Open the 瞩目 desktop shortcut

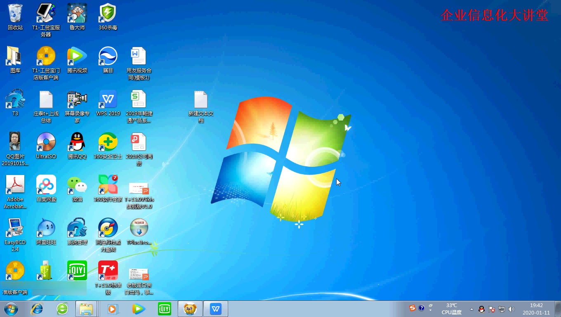point(108,60)
